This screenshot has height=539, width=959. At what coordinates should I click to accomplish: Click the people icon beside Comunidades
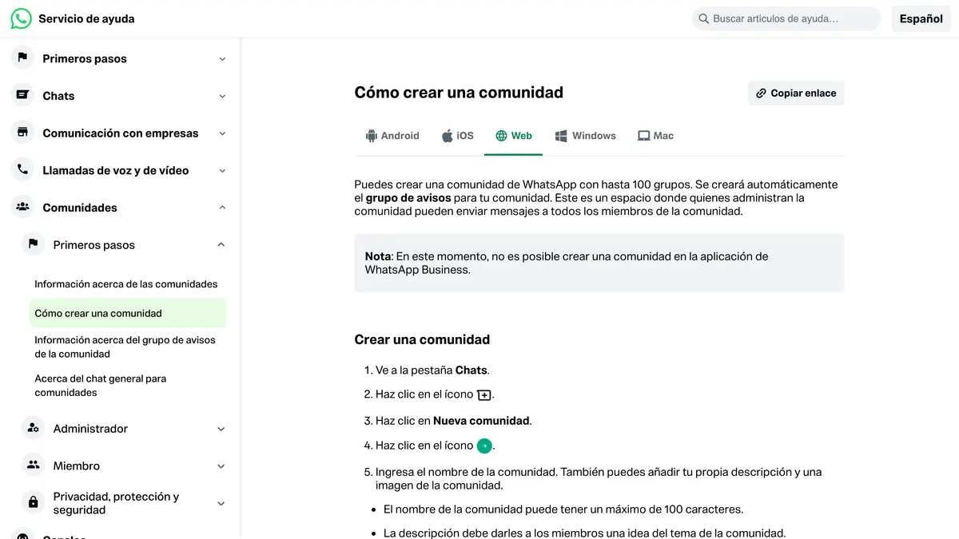click(x=22, y=208)
